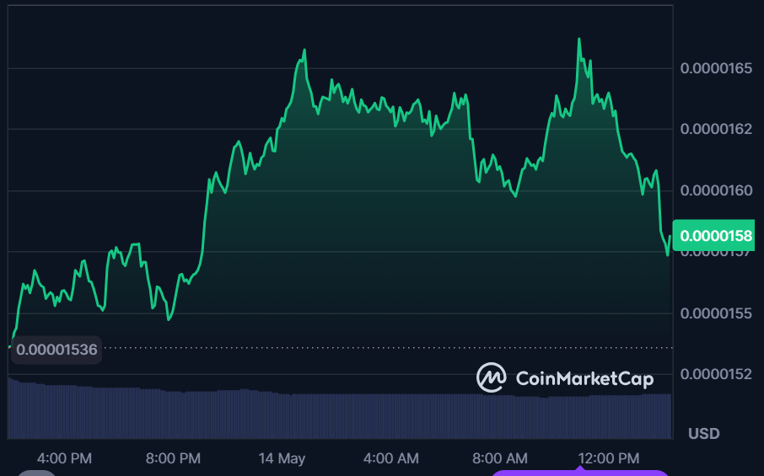Select the 12:00 PM time axis label
Viewport: 764px width, 476px height.
point(608,458)
